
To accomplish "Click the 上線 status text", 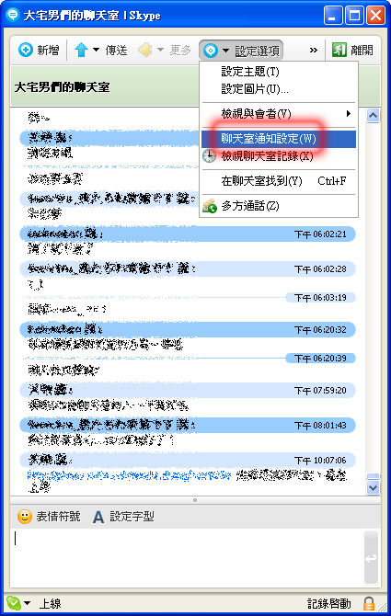I will [51, 603].
